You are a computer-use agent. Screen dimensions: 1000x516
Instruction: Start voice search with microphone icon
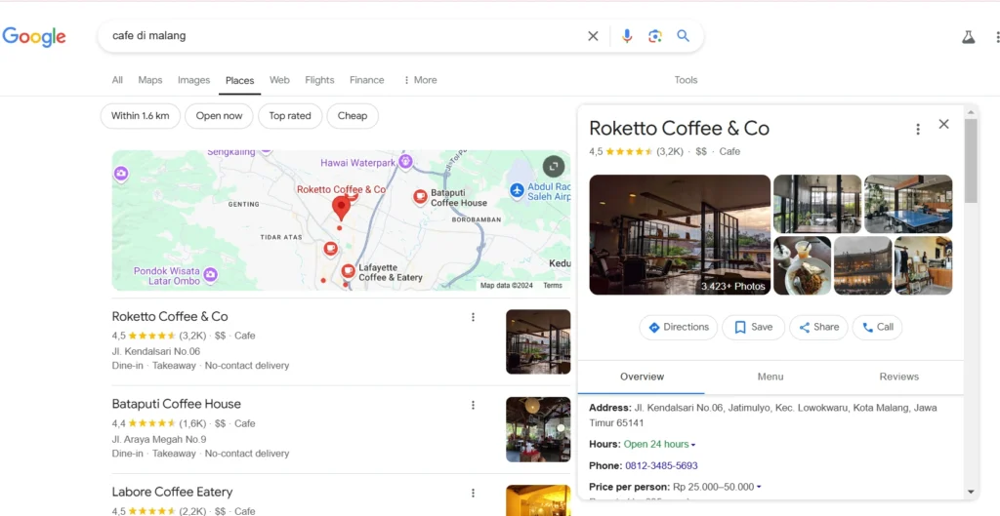coord(627,36)
